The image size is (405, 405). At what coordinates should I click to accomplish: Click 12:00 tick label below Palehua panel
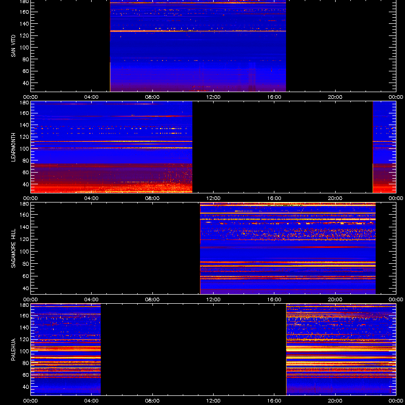[213, 401]
